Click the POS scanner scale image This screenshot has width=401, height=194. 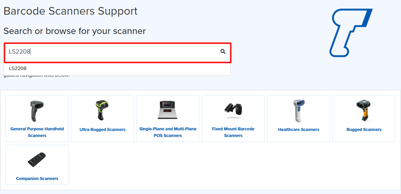click(x=168, y=110)
